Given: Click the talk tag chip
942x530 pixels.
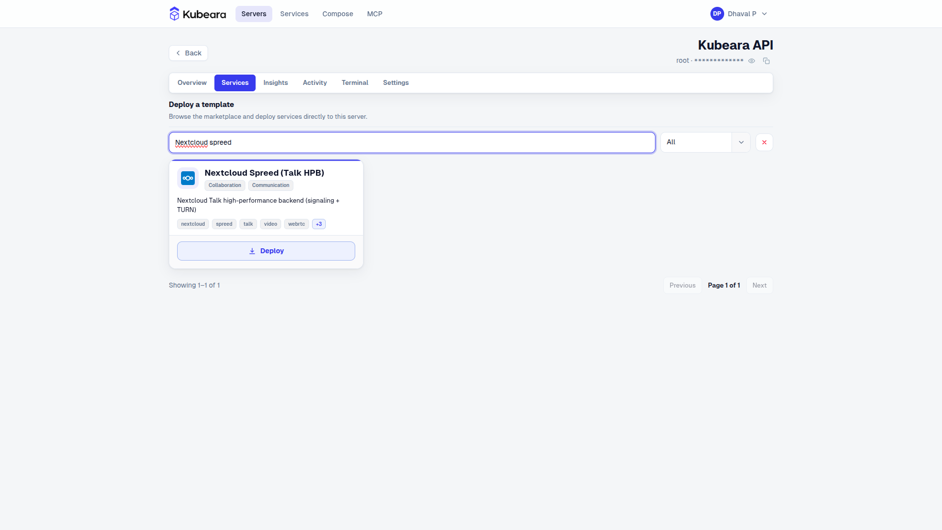Looking at the screenshot, I should click(x=248, y=224).
